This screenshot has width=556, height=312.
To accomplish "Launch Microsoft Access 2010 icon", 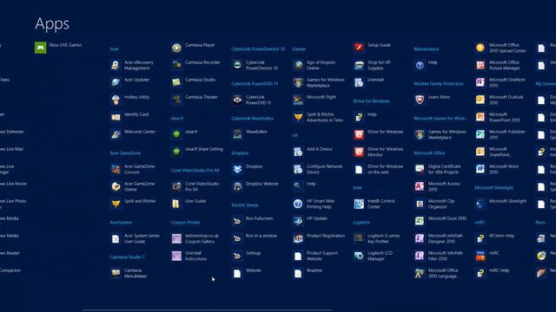I will [x=420, y=186].
